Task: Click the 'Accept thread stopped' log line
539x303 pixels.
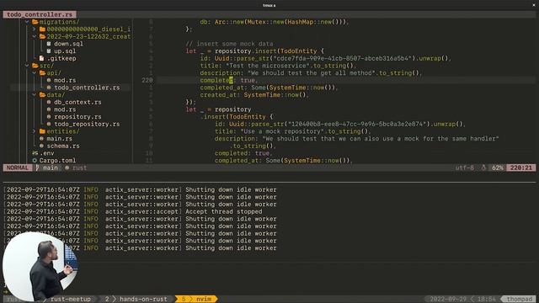Action: [x=224, y=211]
